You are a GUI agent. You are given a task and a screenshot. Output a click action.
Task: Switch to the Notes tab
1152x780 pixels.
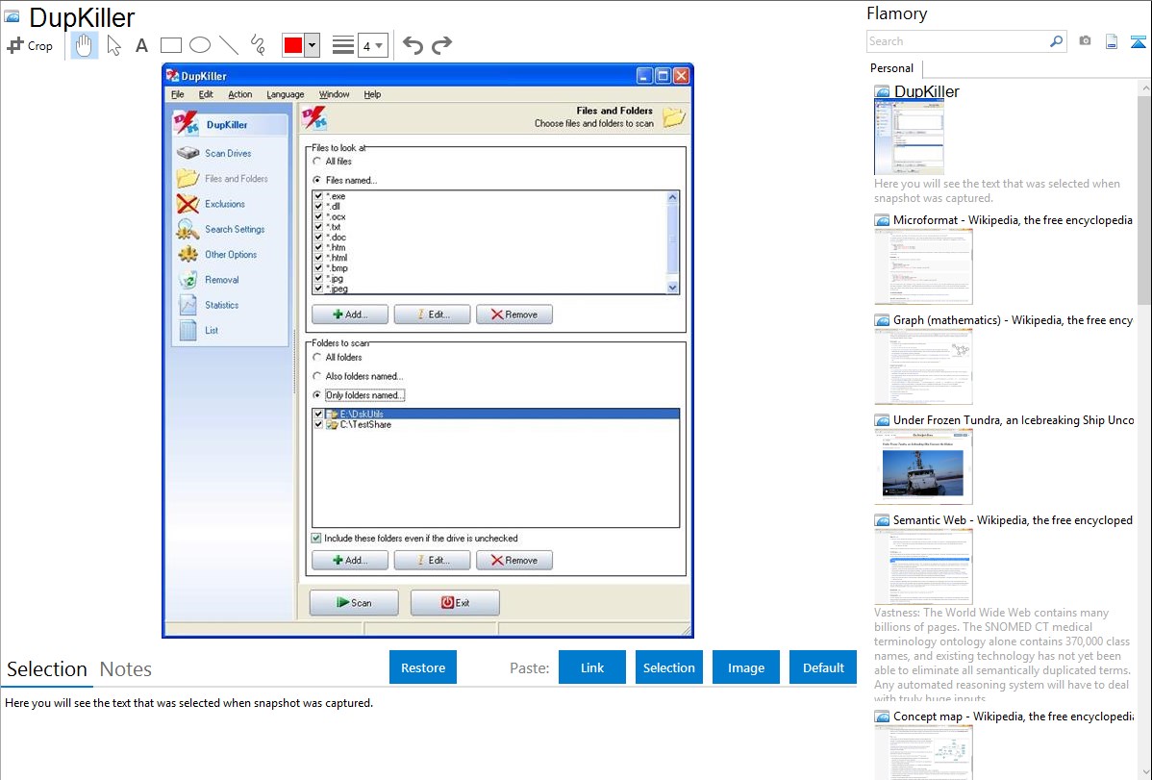click(126, 669)
